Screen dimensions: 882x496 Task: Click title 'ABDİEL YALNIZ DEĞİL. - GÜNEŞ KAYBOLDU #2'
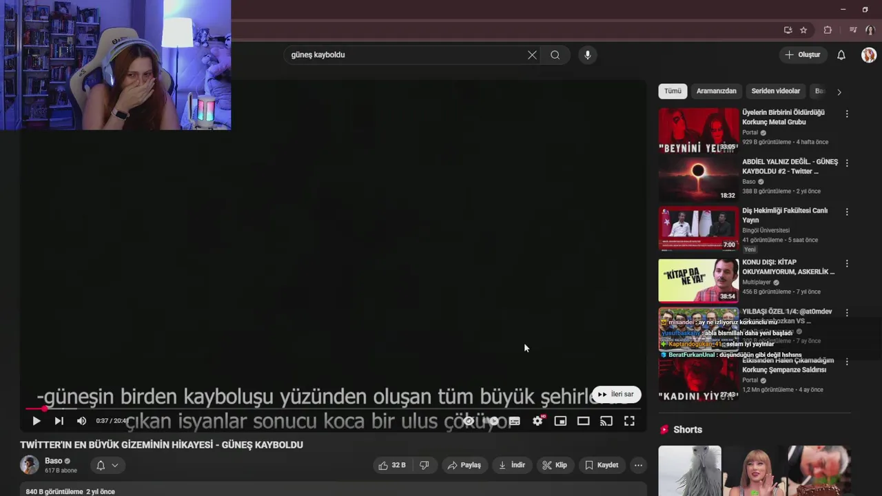[790, 167]
